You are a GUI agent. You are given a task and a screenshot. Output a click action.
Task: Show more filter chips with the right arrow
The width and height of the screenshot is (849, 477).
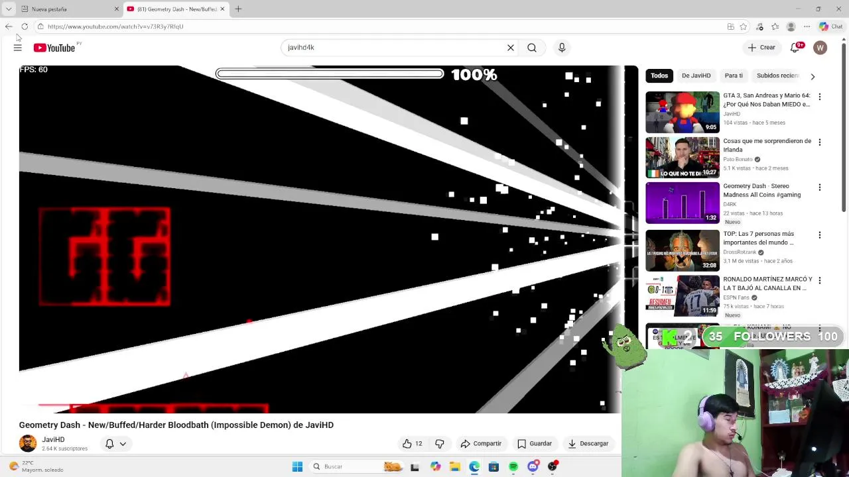pyautogui.click(x=813, y=76)
